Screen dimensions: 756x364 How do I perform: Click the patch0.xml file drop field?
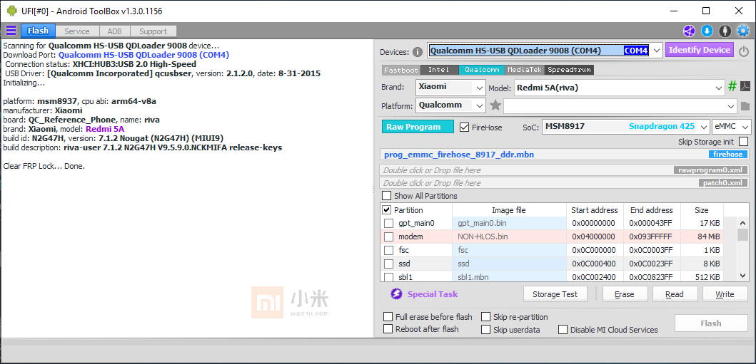click(565, 183)
